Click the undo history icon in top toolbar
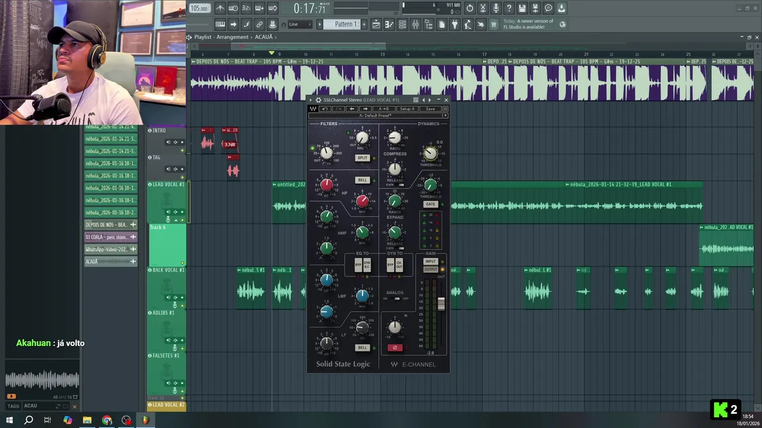Viewport: 762px width, 428px height. click(470, 8)
